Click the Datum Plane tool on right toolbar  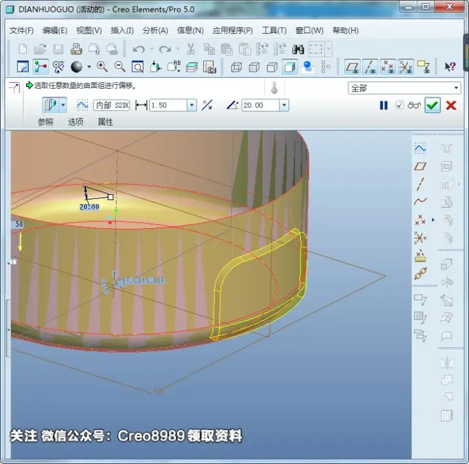click(x=420, y=166)
